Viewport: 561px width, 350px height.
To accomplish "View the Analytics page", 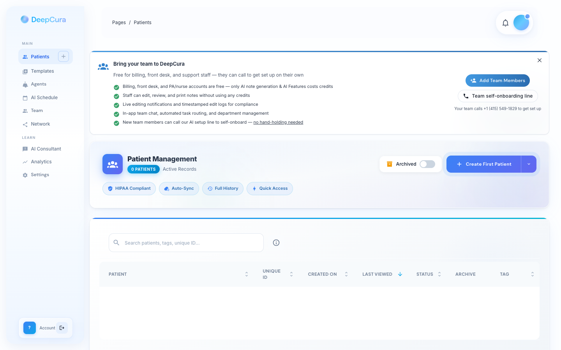I will point(41,162).
